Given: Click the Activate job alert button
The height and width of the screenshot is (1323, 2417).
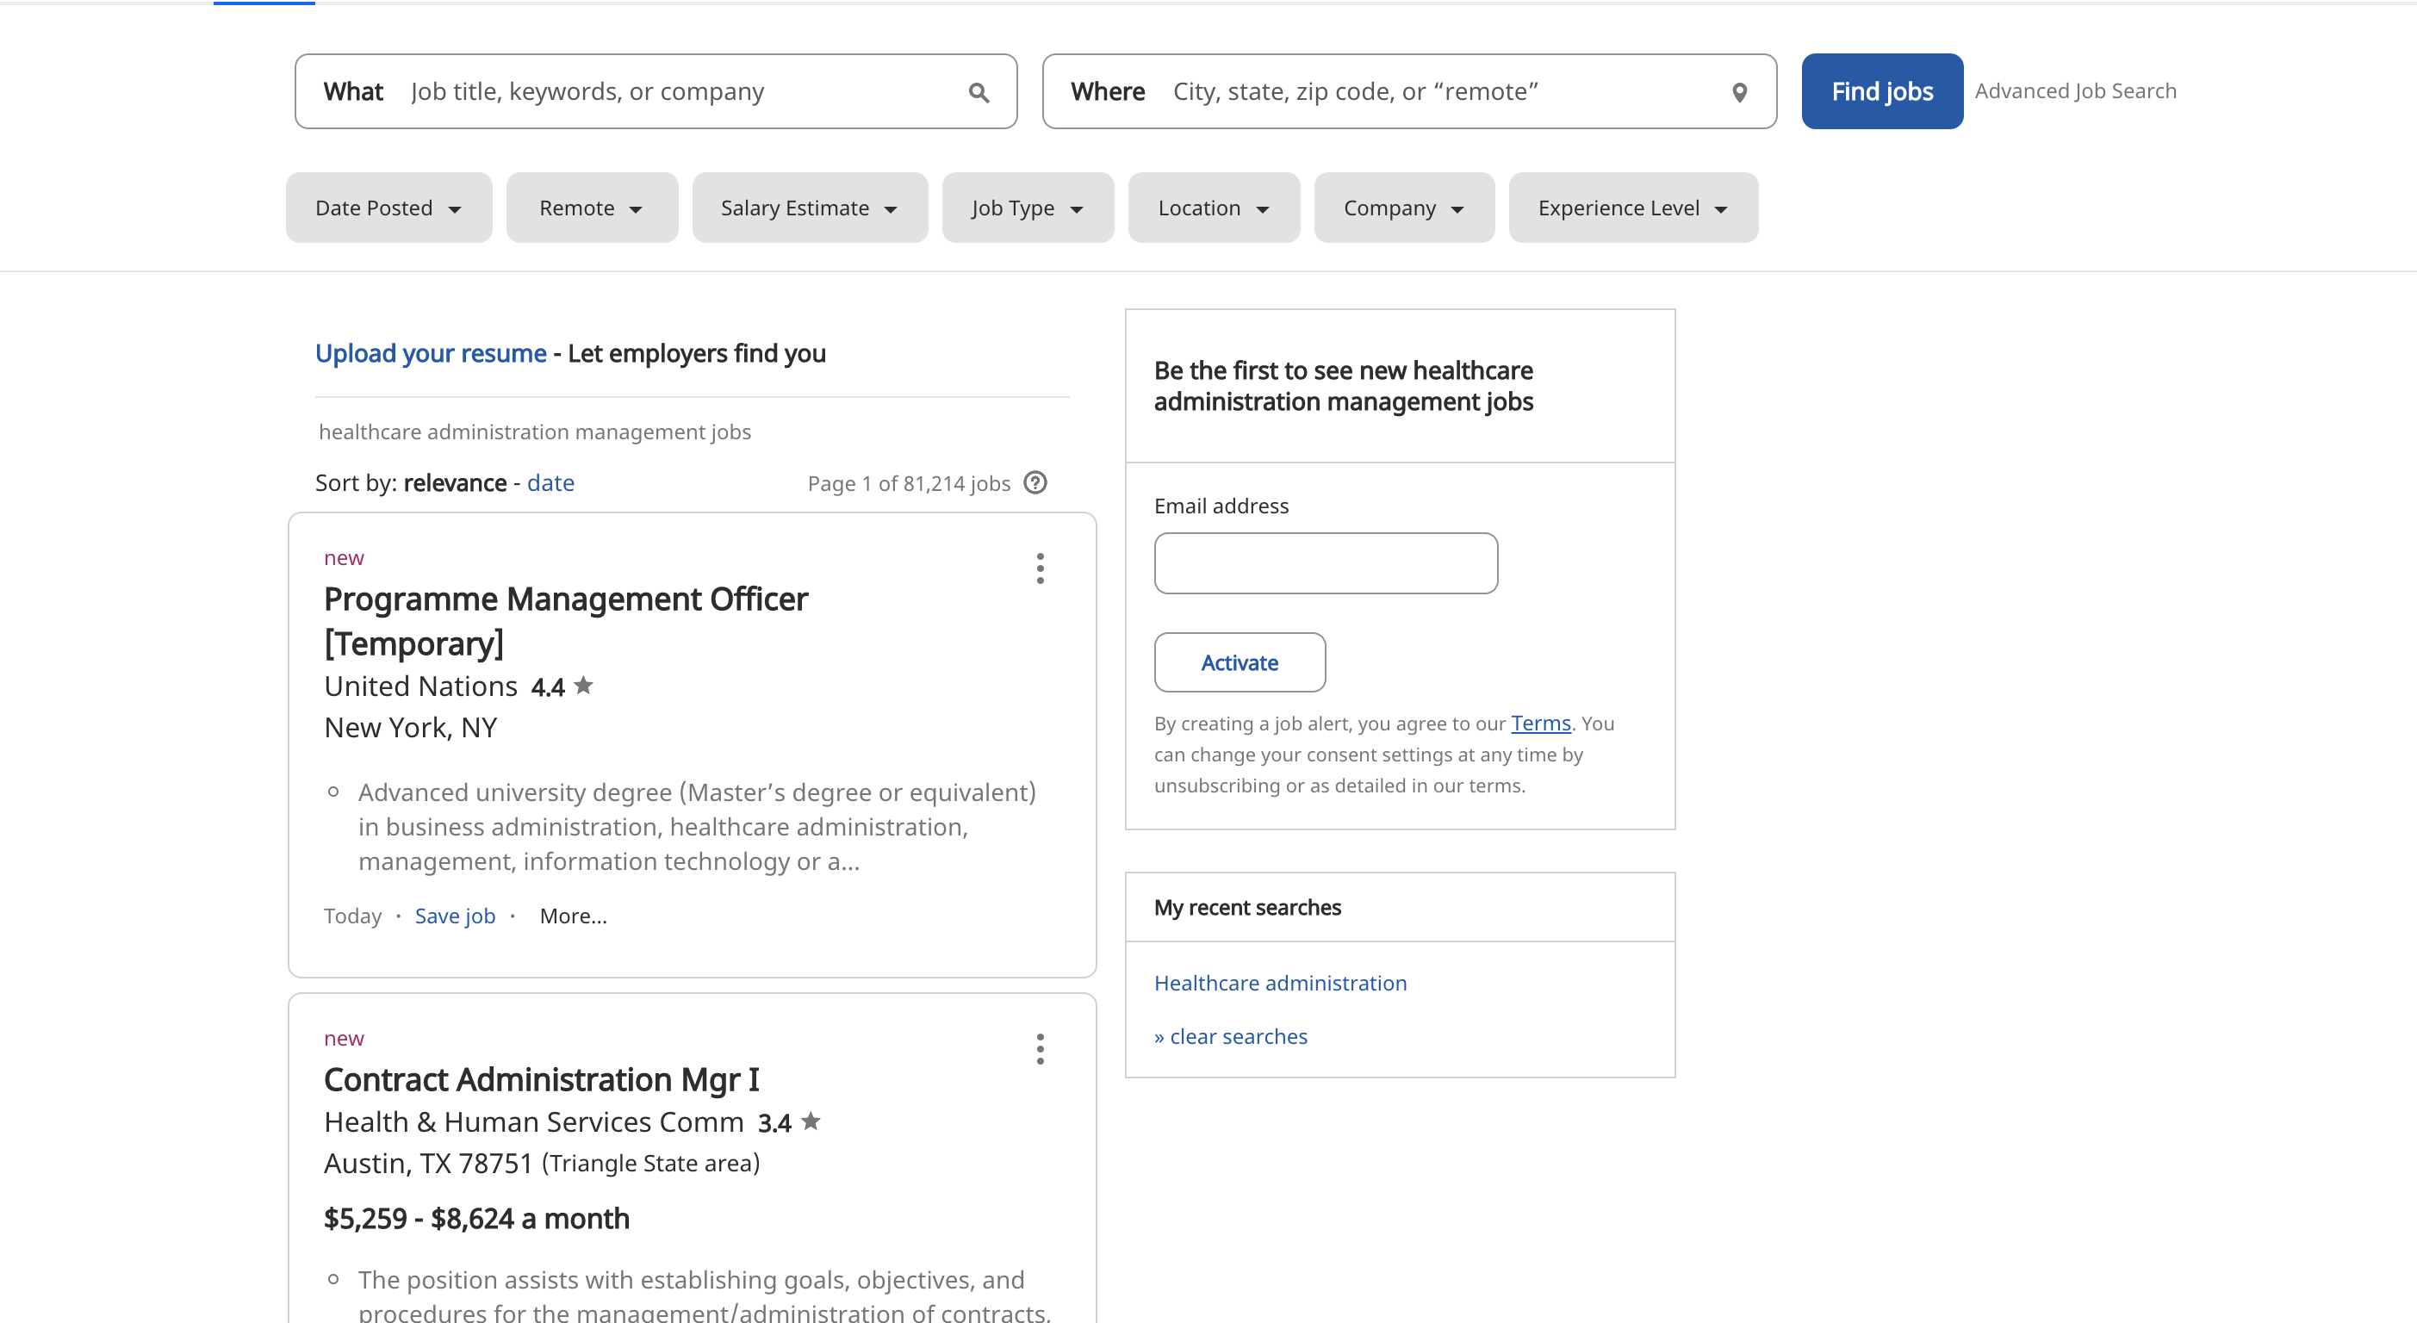Looking at the screenshot, I should tap(1239, 662).
